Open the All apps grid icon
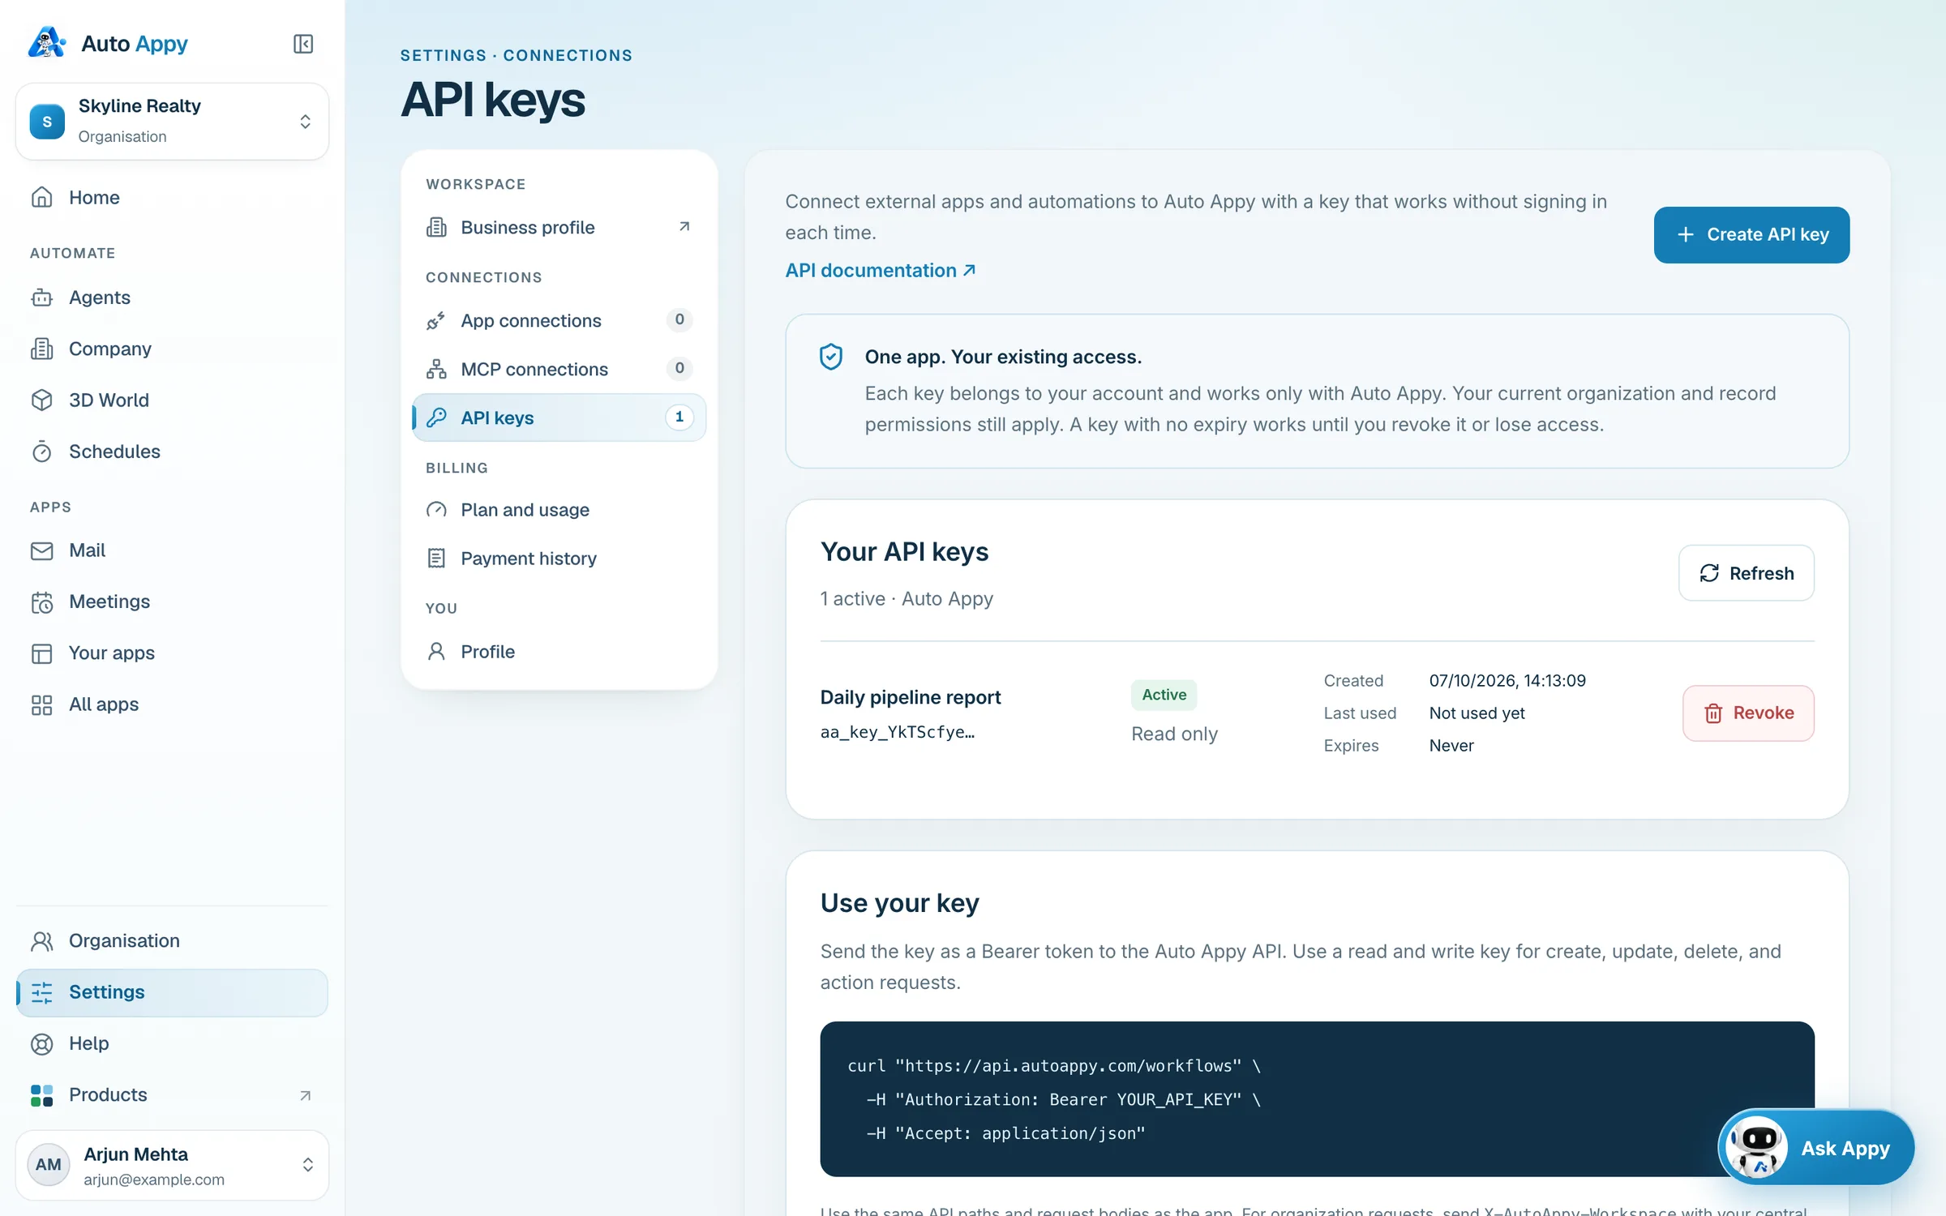Viewport: 1946px width, 1216px height. pyautogui.click(x=42, y=705)
